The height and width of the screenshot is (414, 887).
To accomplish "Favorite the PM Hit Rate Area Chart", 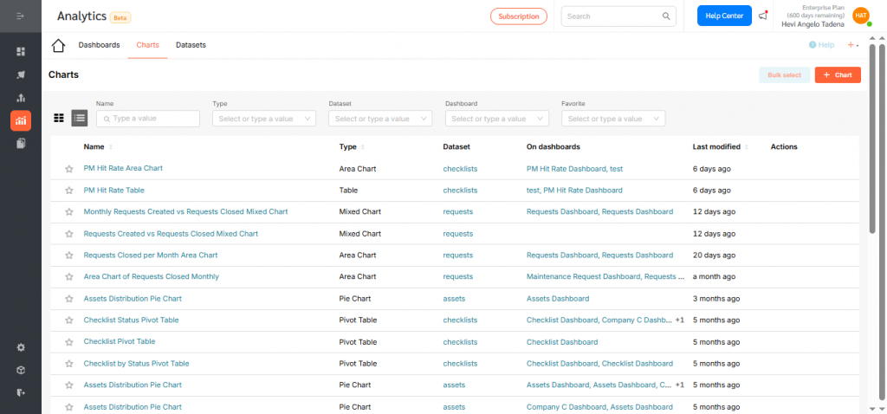I will (68, 169).
